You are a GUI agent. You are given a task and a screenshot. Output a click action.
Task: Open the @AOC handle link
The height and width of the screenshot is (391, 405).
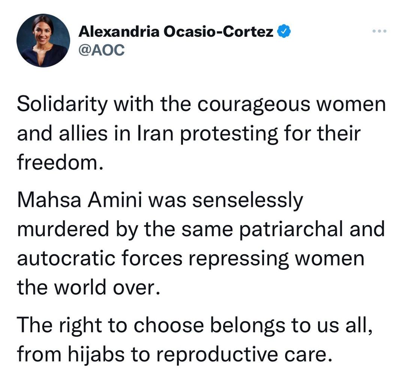pyautogui.click(x=101, y=50)
